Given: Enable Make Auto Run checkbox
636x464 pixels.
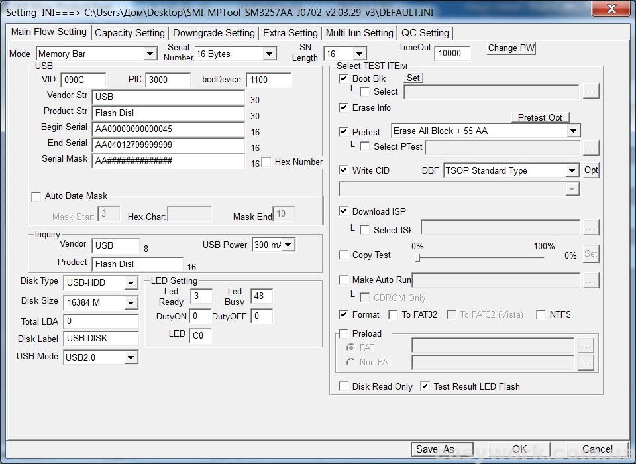Looking at the screenshot, I should [x=344, y=280].
